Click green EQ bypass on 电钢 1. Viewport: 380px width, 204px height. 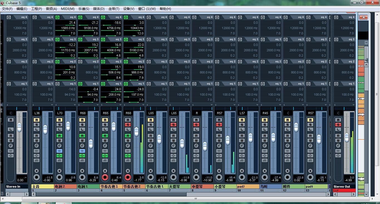[x=82, y=155]
